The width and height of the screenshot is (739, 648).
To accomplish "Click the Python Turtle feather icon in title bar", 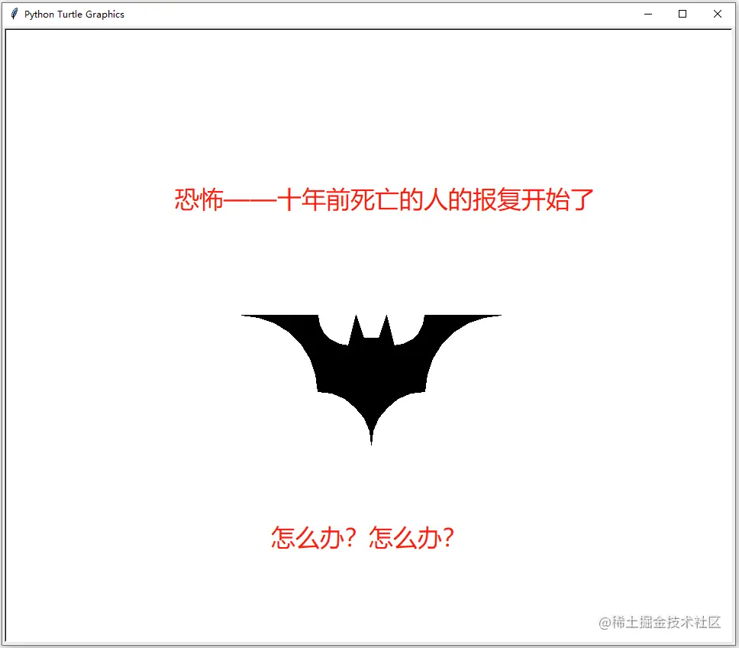I will click(x=15, y=15).
